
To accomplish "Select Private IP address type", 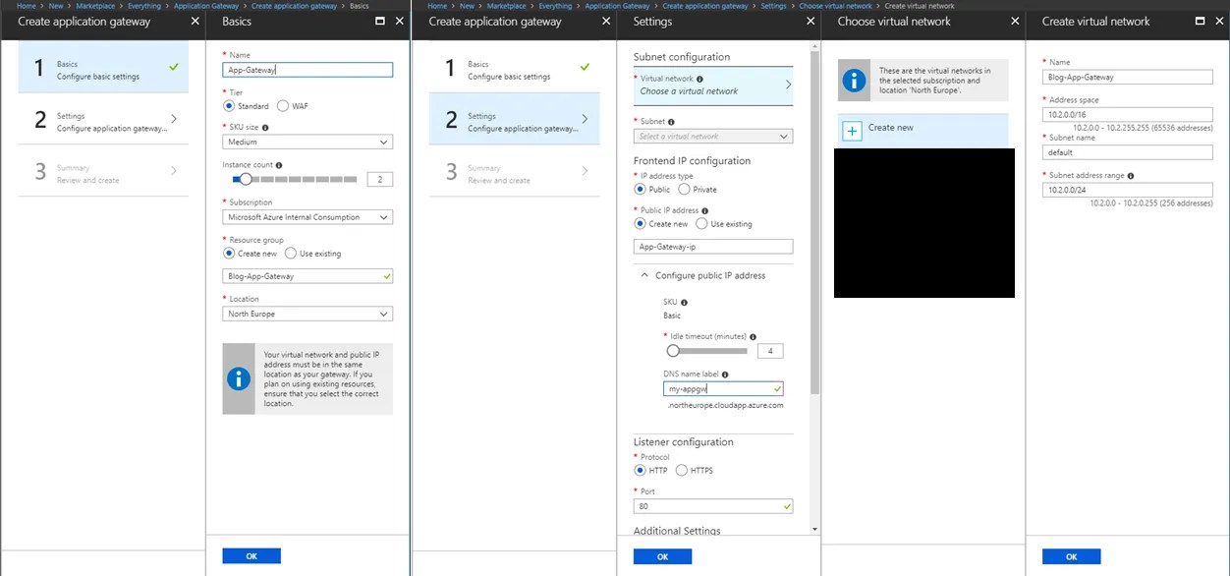I will click(x=684, y=190).
